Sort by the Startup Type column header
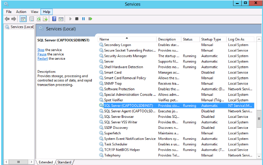This screenshot has height=165, width=263. point(213,39)
